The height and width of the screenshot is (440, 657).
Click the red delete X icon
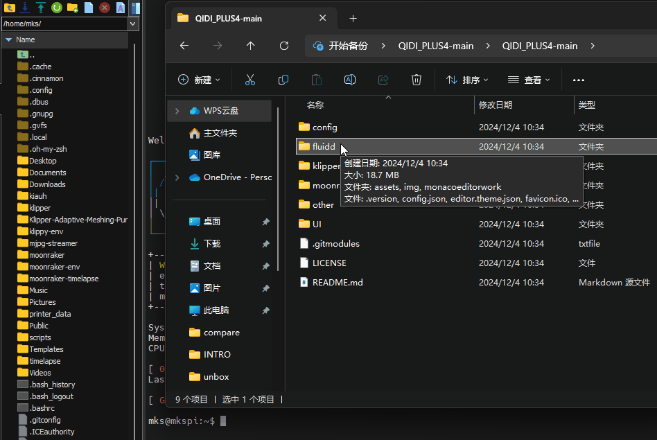(x=105, y=8)
